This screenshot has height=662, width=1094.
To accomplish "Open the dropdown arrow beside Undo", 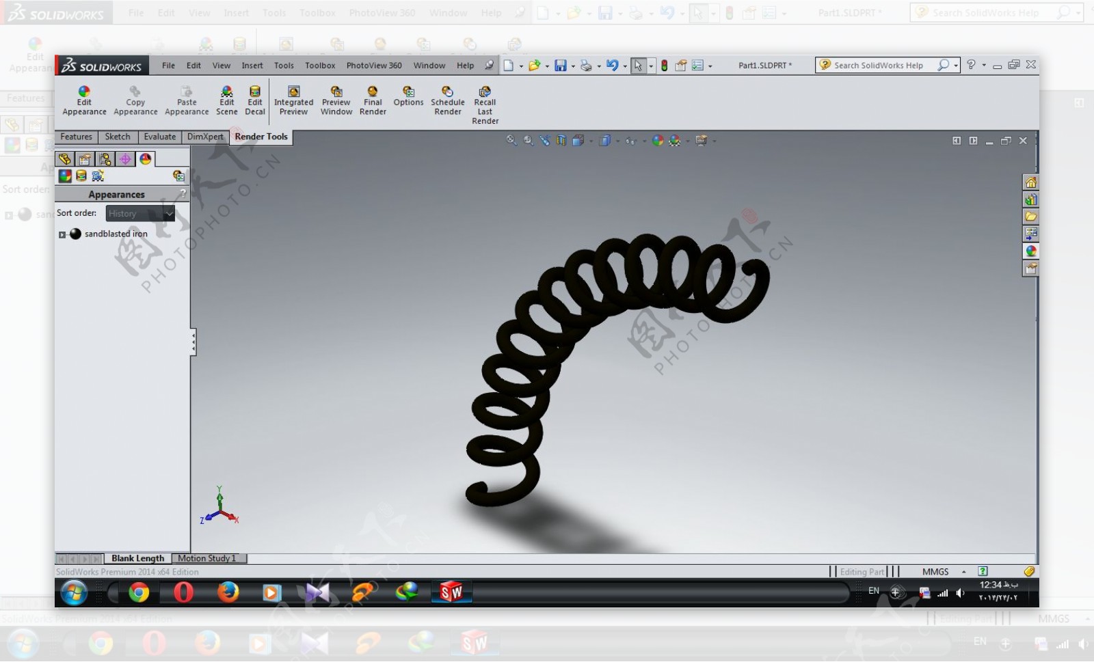I will tap(625, 66).
